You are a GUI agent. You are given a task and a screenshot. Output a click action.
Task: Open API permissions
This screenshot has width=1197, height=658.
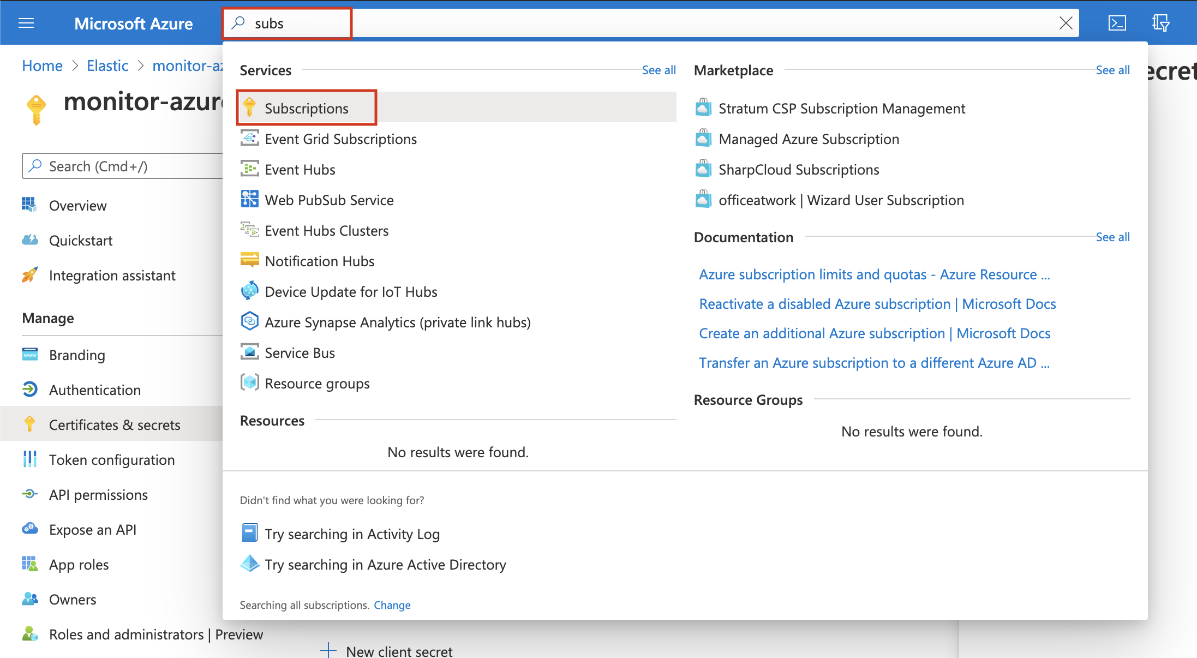(98, 494)
